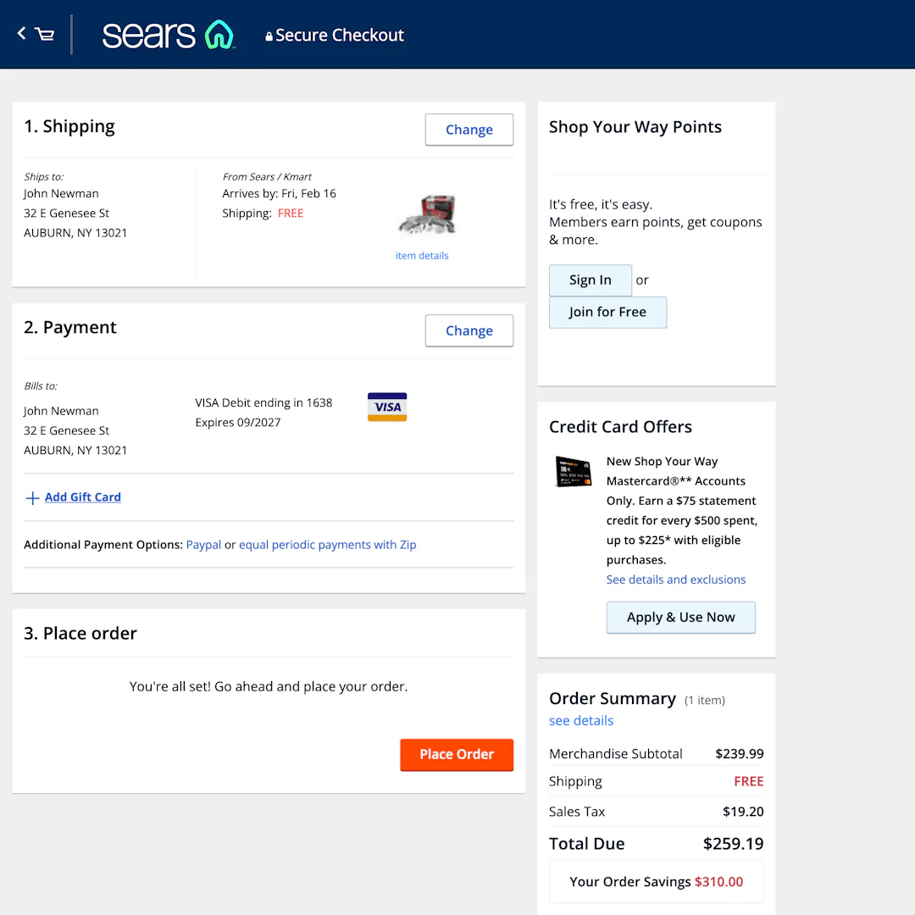Change the shipping details
The width and height of the screenshot is (915, 915).
469,130
